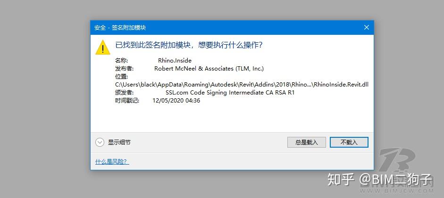The image size is (444, 198).
Task: Click the RhinoInside.Revit.dll file path
Action: [x=242, y=84]
